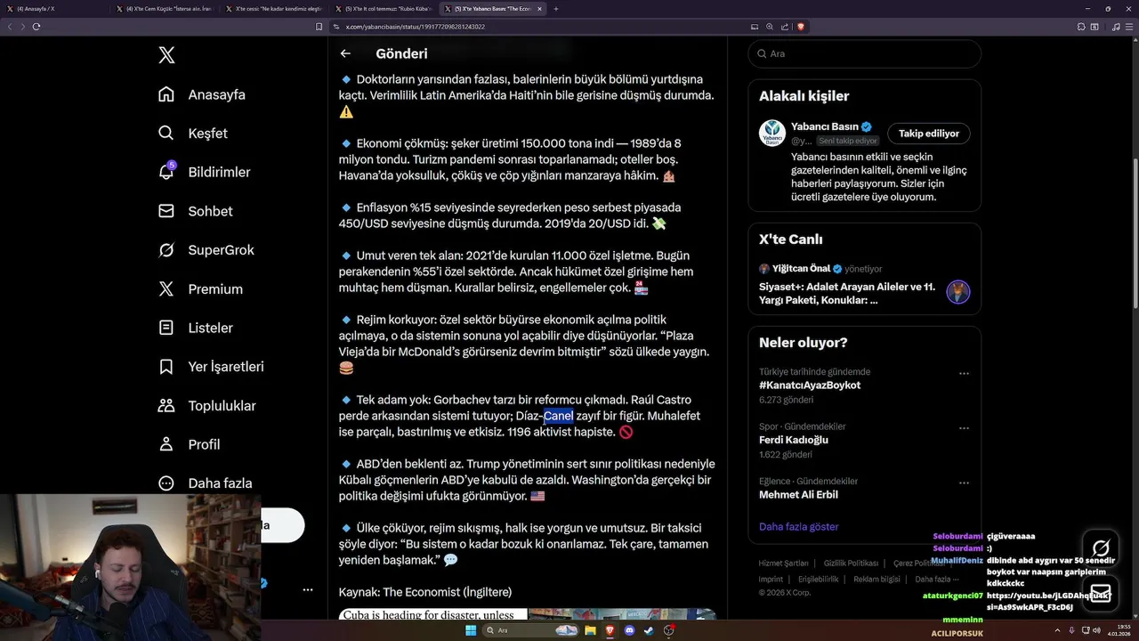Open Yiğitcan Önal live broadcast
This screenshot has width=1139, height=641.
point(864,283)
